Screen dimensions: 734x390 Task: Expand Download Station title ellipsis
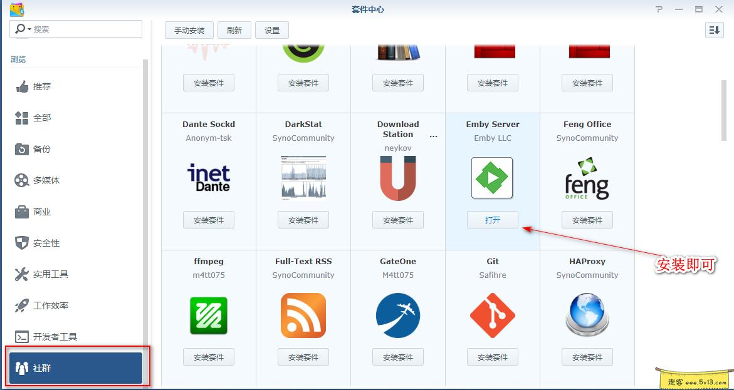[x=433, y=136]
